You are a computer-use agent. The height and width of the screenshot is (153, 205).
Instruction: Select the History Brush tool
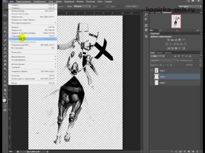point(5,53)
